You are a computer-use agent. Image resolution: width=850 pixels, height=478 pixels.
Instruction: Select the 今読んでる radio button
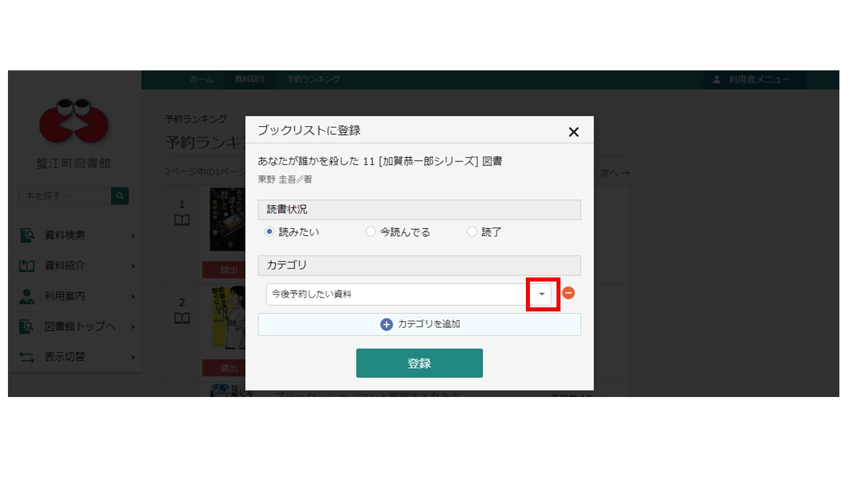coord(371,232)
